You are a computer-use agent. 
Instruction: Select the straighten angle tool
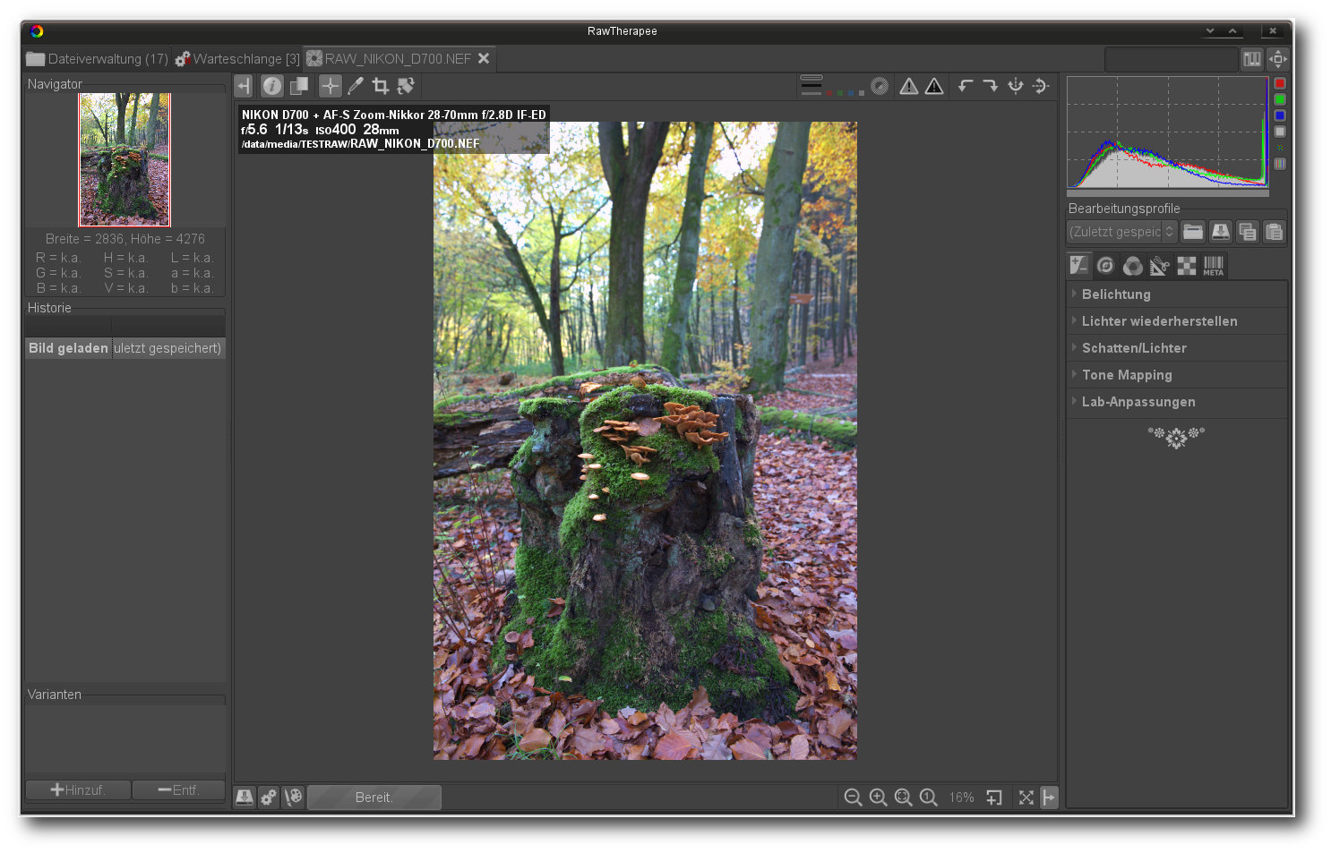click(406, 86)
